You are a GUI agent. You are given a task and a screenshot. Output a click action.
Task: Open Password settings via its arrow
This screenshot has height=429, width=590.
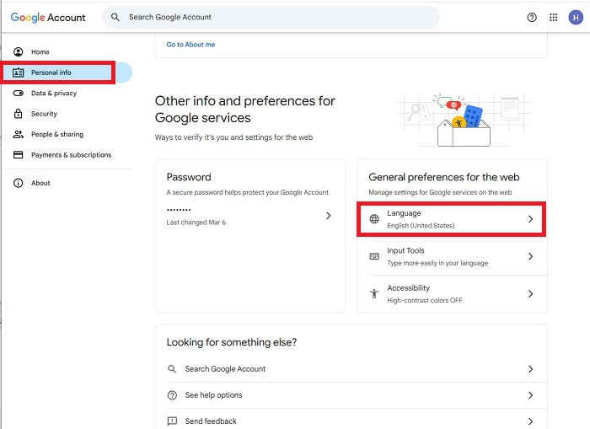[x=329, y=216]
